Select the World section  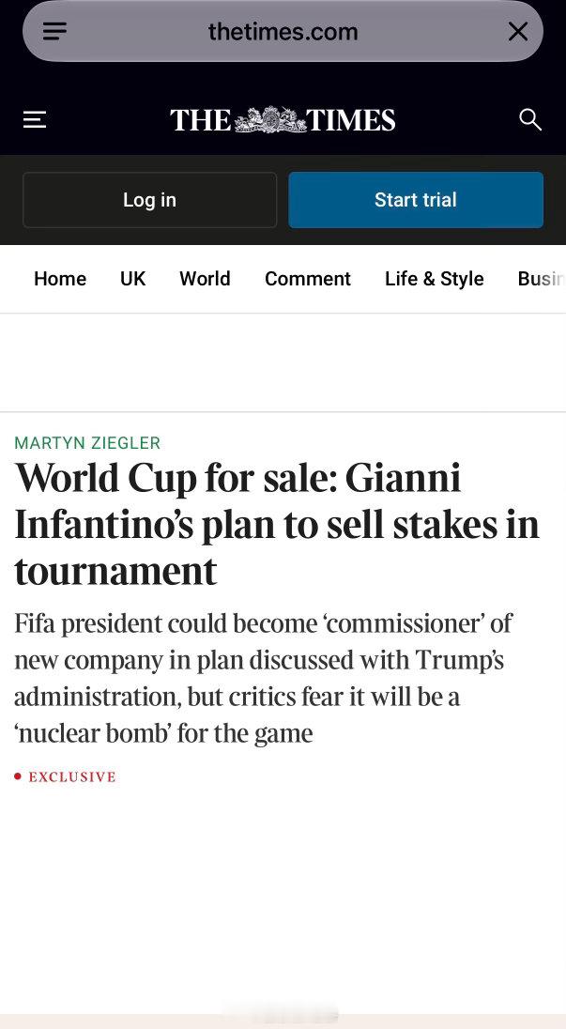[x=205, y=279]
